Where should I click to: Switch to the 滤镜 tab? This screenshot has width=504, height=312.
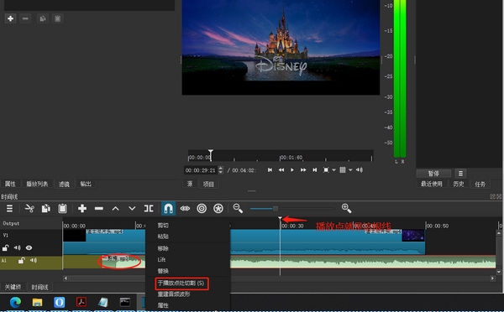click(x=64, y=184)
